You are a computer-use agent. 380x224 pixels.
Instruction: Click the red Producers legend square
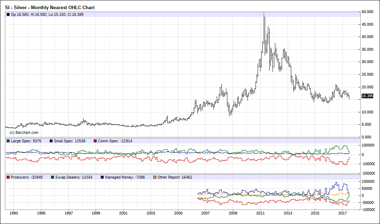tap(8, 177)
